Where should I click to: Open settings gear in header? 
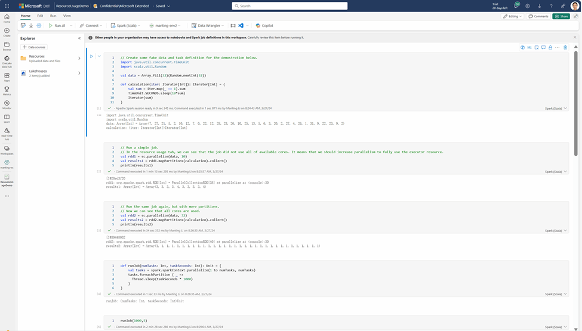click(528, 6)
